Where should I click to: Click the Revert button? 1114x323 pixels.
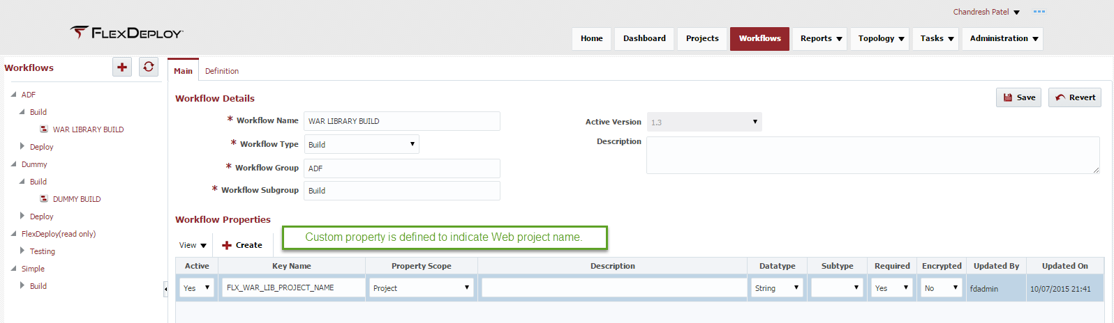[x=1075, y=97]
